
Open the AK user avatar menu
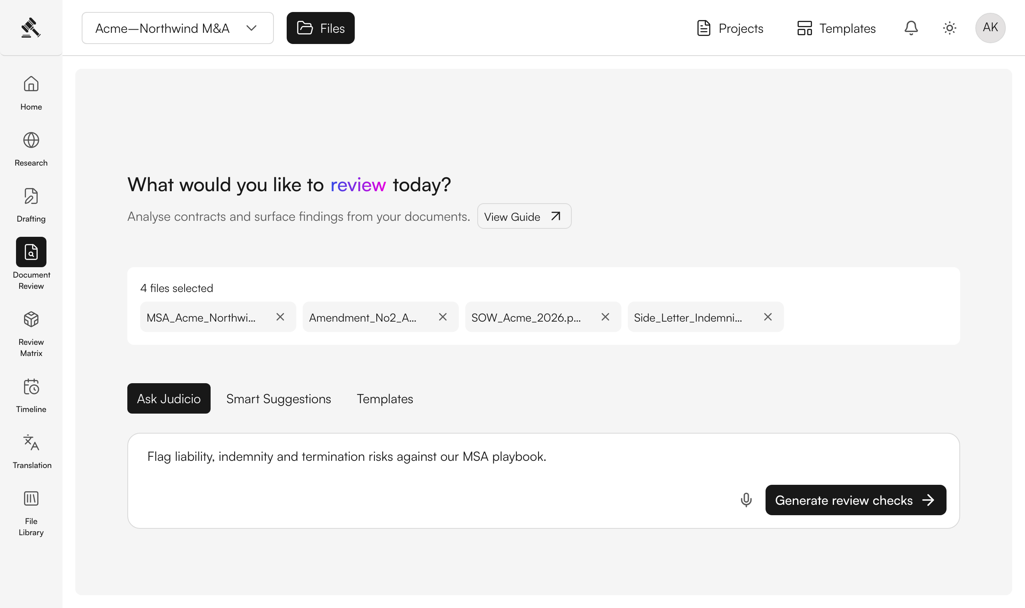coord(990,28)
